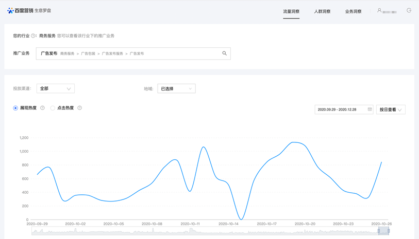Click the help icon beside 点击热度

80,108
